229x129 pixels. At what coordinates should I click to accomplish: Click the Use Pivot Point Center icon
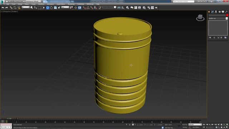72,8
